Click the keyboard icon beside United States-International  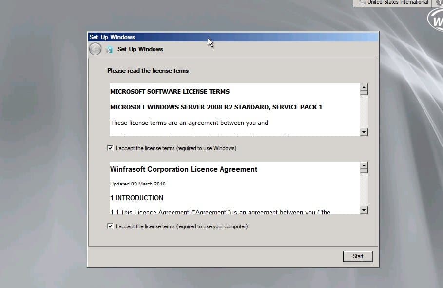click(362, 3)
